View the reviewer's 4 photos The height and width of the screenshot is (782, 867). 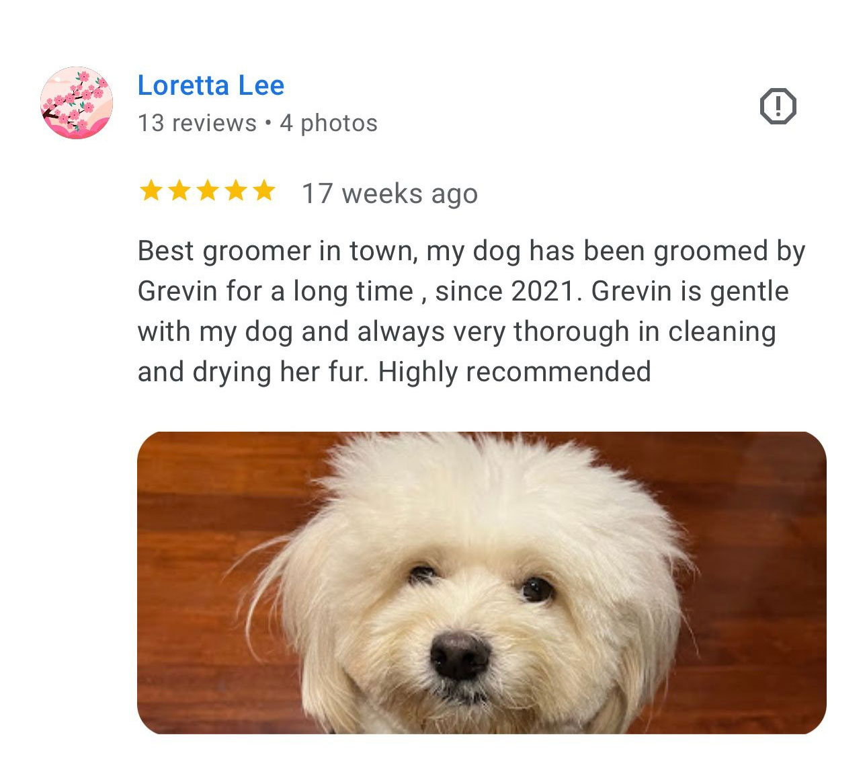click(329, 123)
